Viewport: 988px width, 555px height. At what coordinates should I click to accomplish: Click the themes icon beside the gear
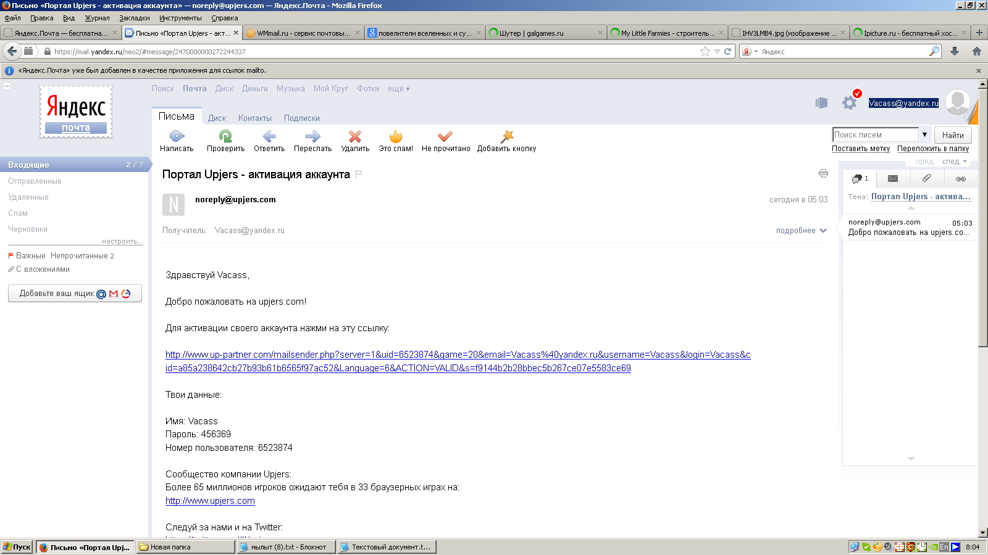click(821, 103)
